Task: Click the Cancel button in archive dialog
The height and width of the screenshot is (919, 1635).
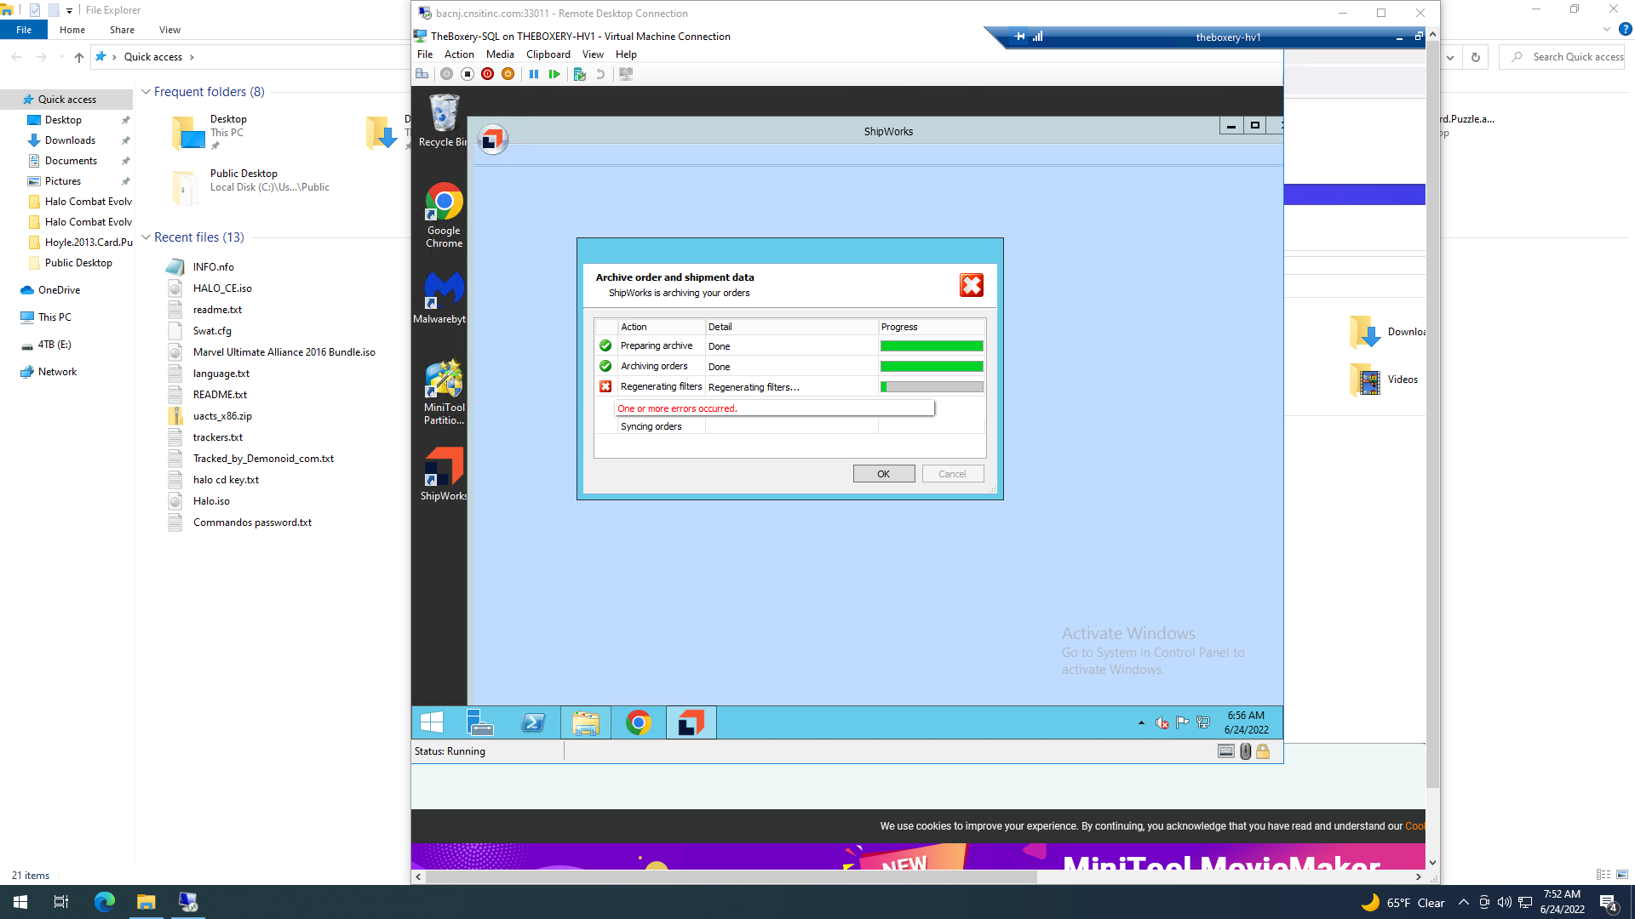Action: click(x=952, y=474)
